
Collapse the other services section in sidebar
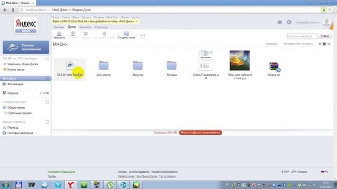(x=47, y=122)
